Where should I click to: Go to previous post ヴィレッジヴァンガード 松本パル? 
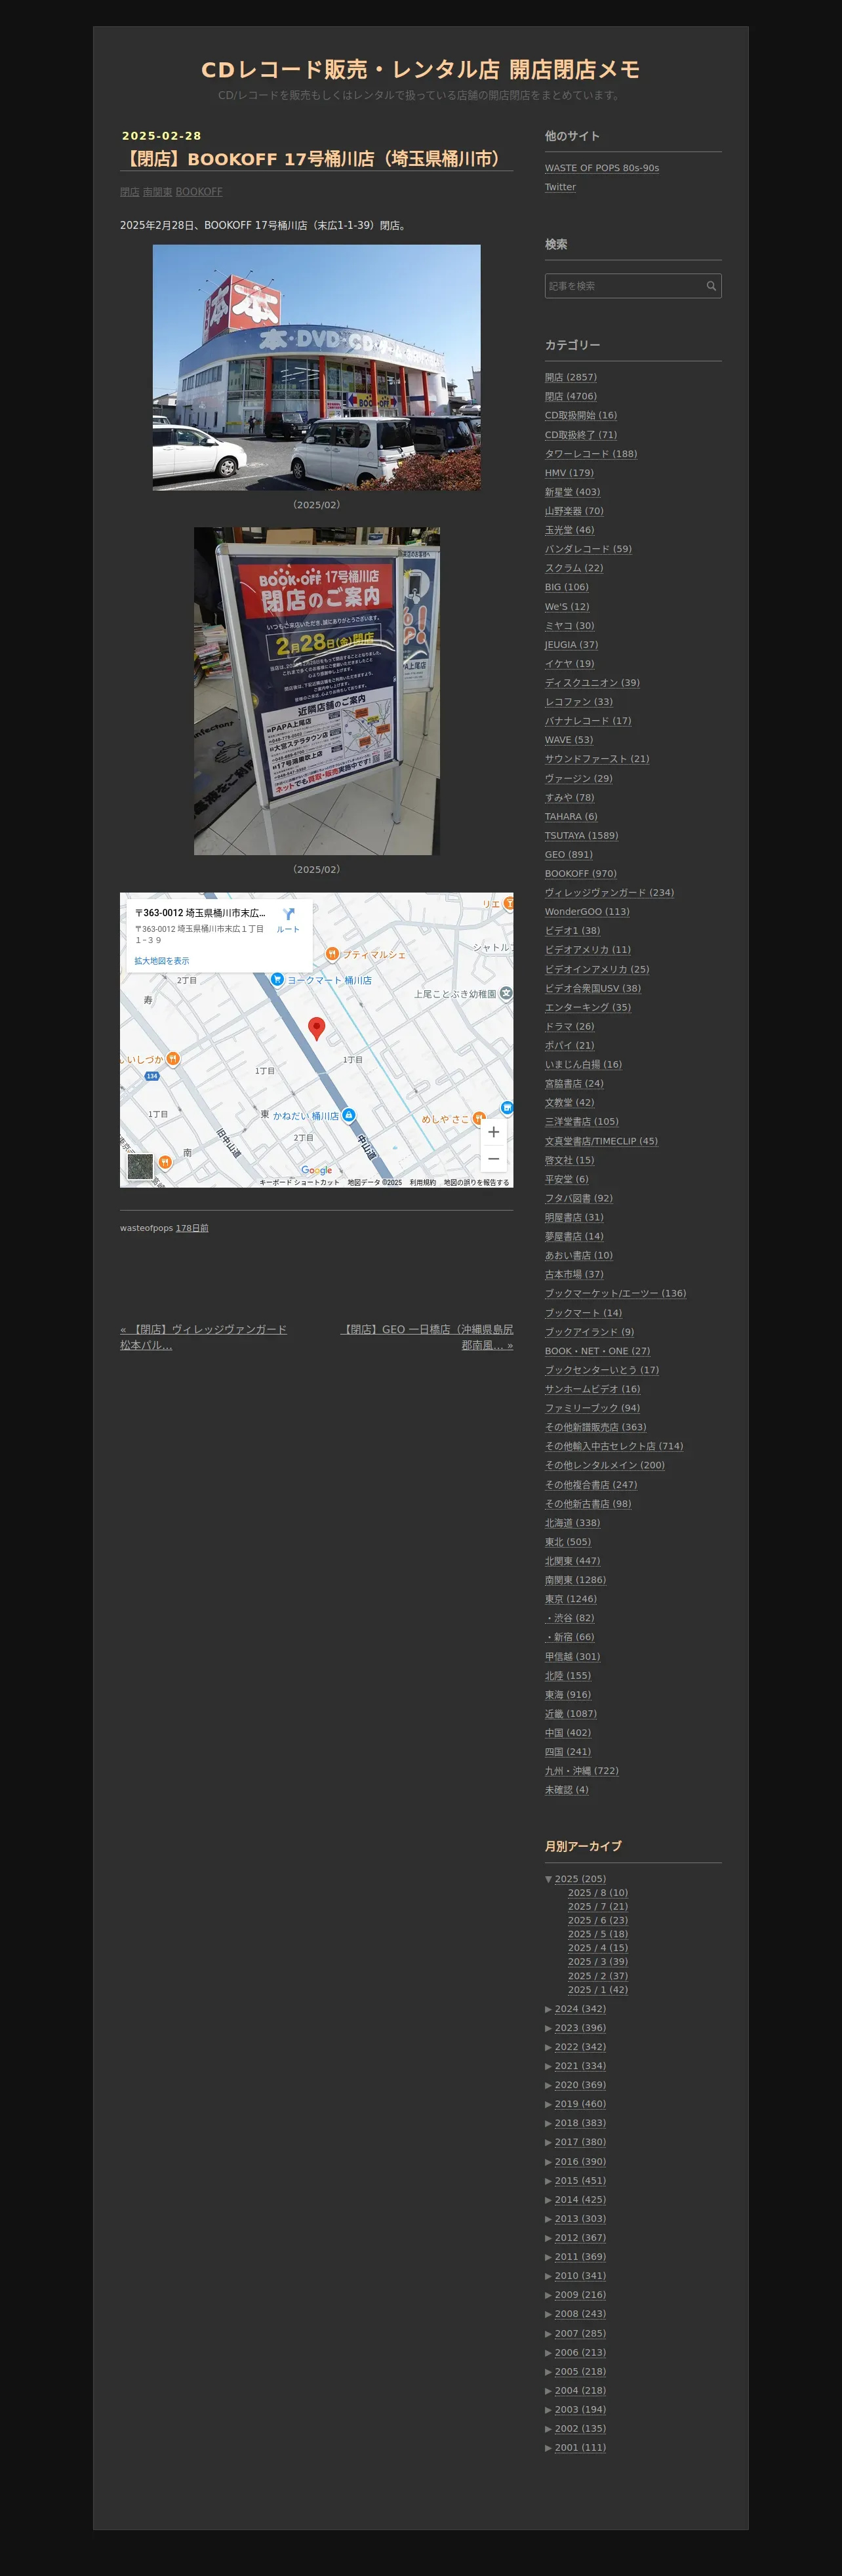[x=203, y=1337]
